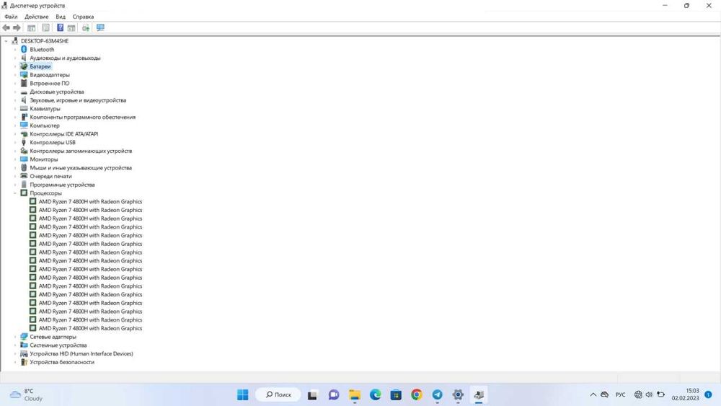
Task: Open Microsoft Store from taskbar
Action: 396,394
